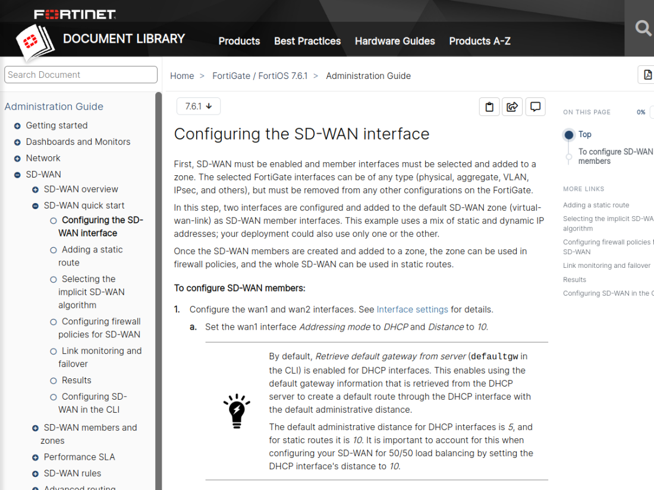Click the Top progress marker dot

pos(568,135)
